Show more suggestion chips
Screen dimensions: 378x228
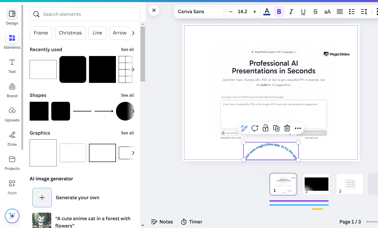133,33
